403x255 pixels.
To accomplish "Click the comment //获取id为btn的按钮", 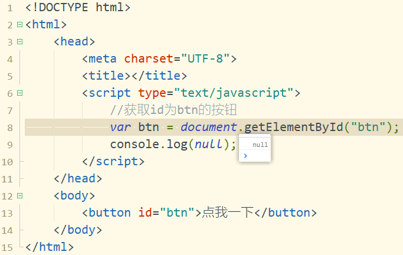I will [173, 110].
